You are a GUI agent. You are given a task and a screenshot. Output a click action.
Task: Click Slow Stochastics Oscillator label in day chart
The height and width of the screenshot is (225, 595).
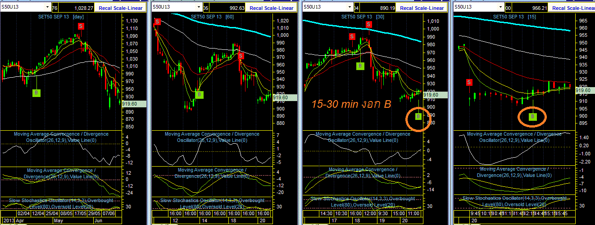click(61, 203)
